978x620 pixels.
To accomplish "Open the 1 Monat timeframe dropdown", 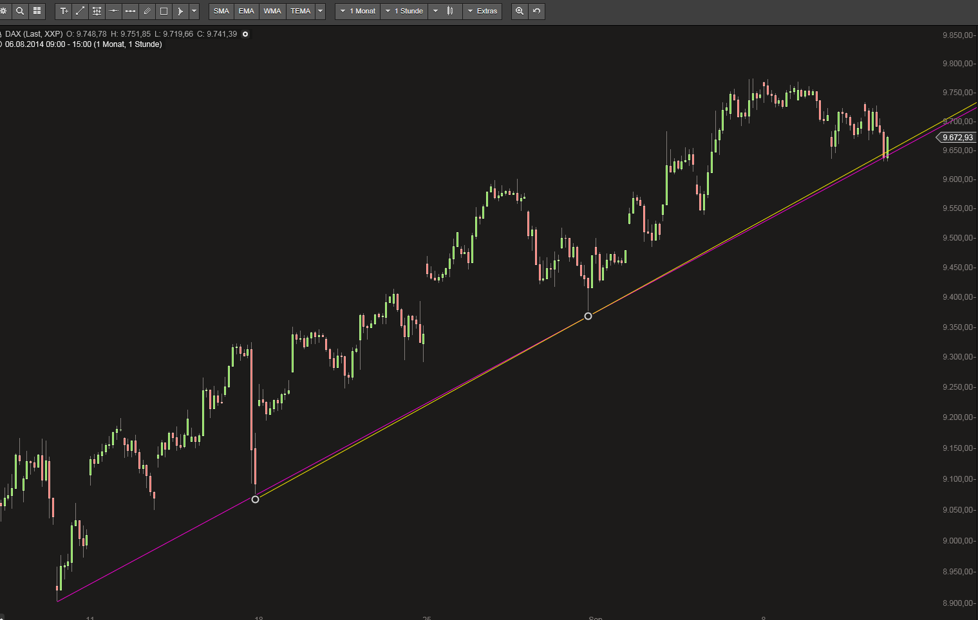I will click(x=357, y=11).
